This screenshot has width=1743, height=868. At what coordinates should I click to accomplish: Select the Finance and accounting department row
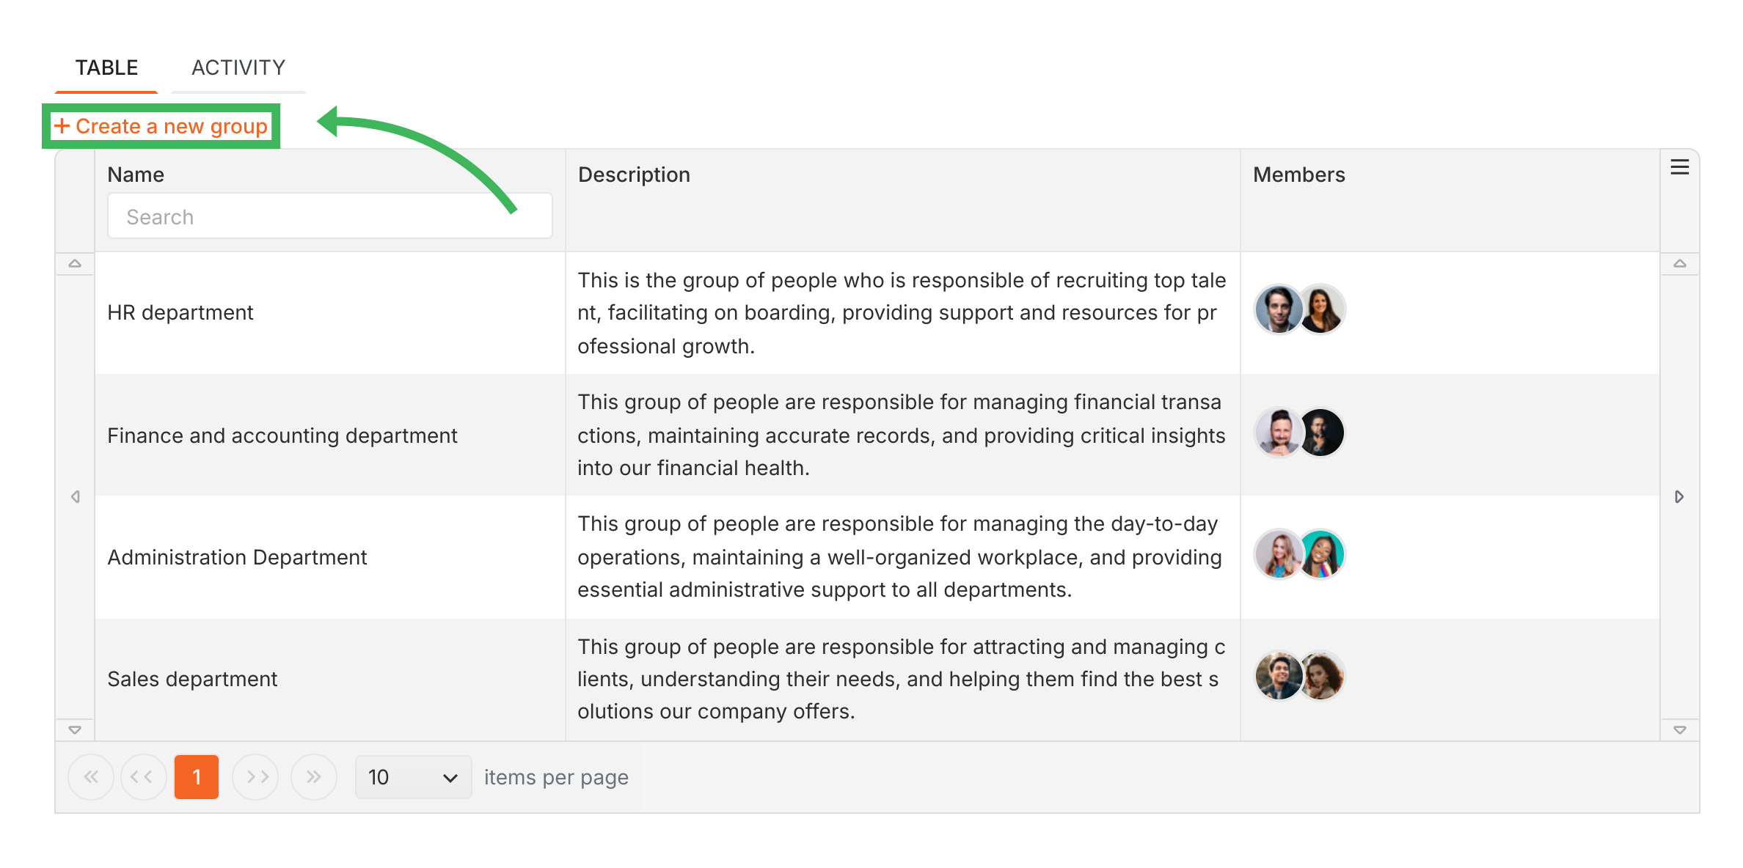282,435
